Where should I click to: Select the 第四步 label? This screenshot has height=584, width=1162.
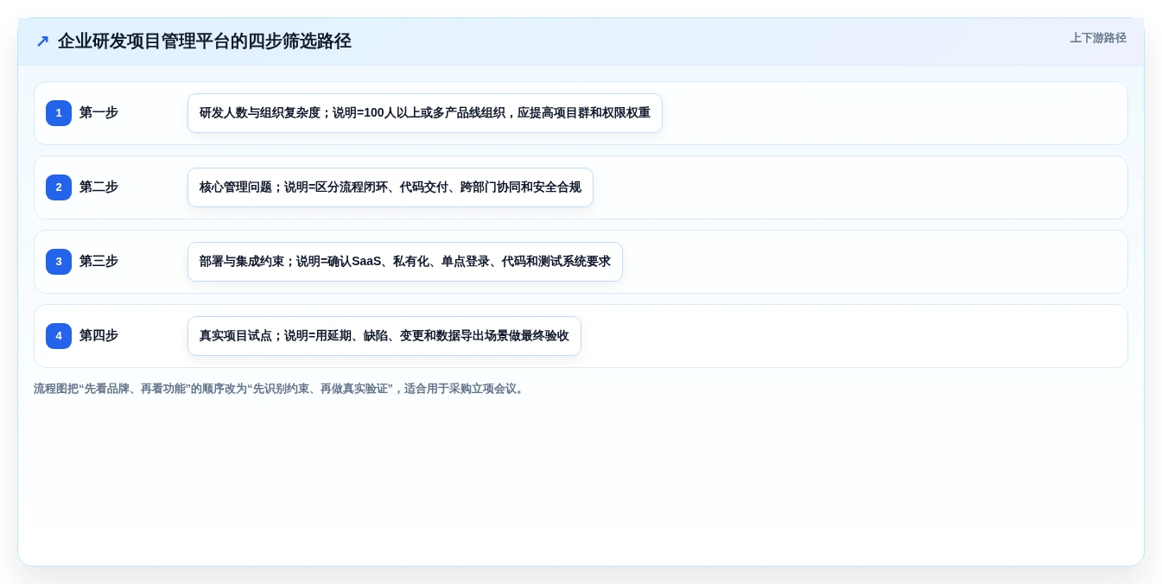coord(98,336)
